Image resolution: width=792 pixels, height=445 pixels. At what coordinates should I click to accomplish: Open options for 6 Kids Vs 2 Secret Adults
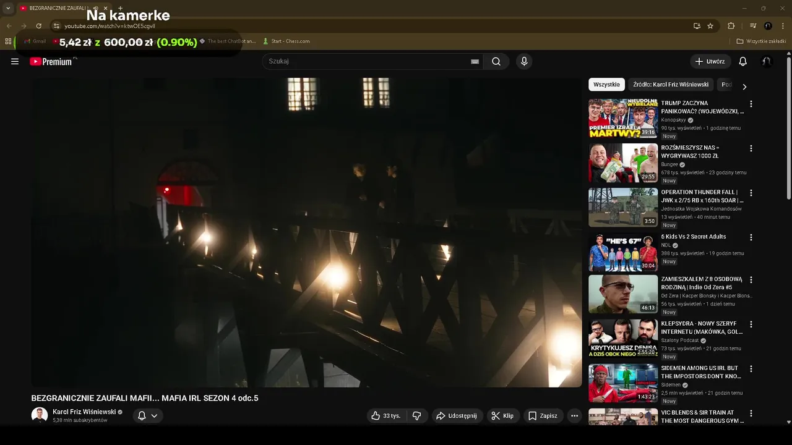pos(751,237)
